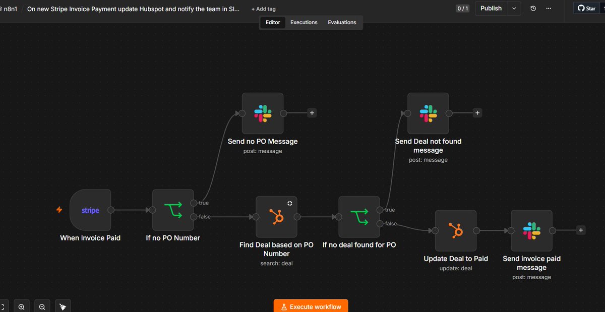This screenshot has width=605, height=312.
Task: Click 'Find Deal based on PO Number' output connector
Action: pyautogui.click(x=297, y=217)
